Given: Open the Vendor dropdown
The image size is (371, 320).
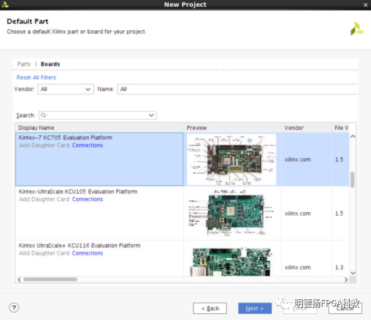Looking at the screenshot, I should tap(66, 89).
